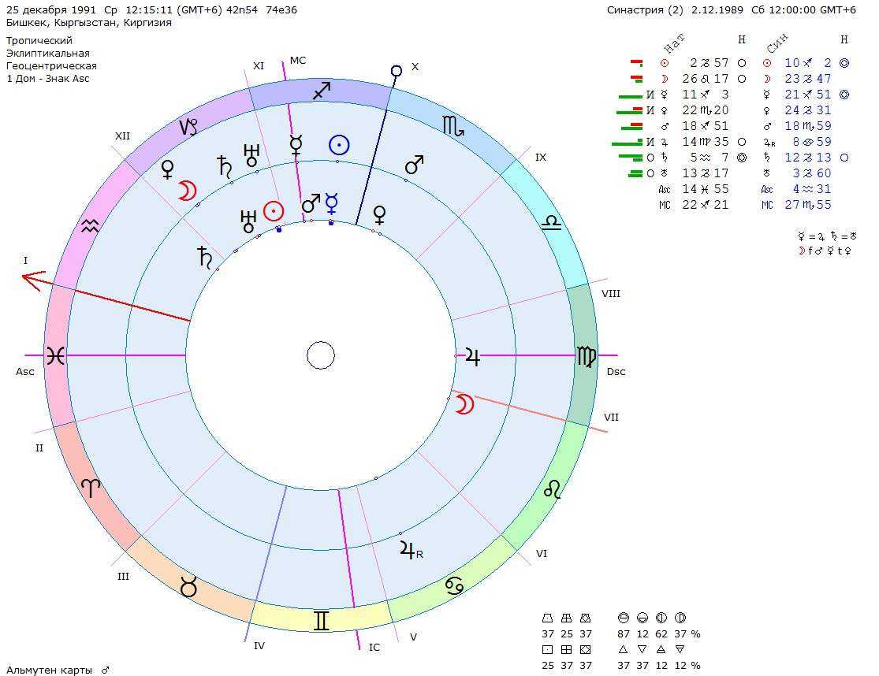Click the house IV label
This screenshot has width=879, height=676.
tap(259, 646)
